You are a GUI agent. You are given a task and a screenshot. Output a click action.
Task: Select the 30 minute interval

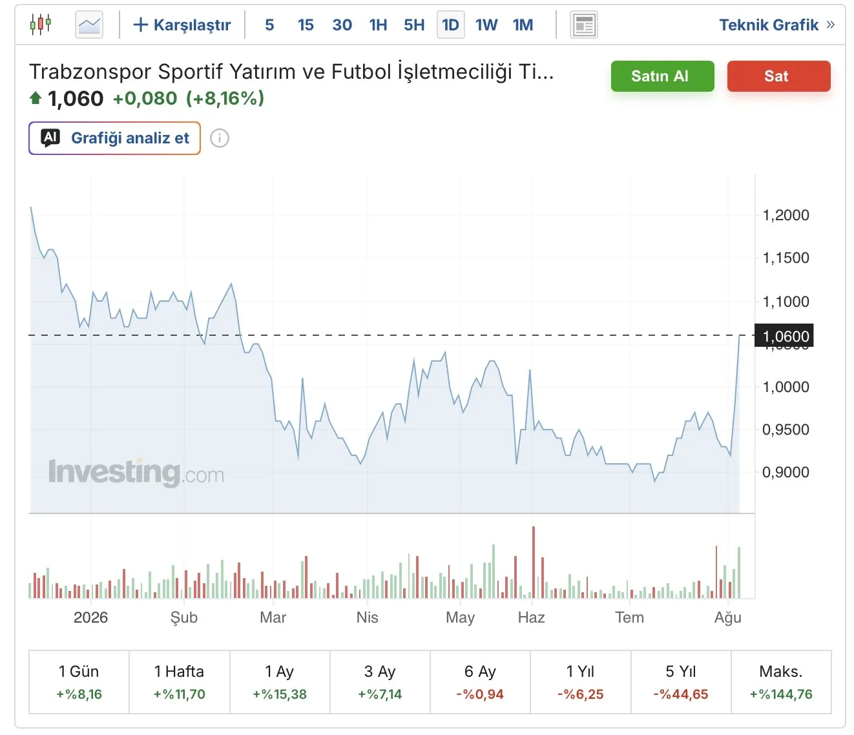click(342, 25)
